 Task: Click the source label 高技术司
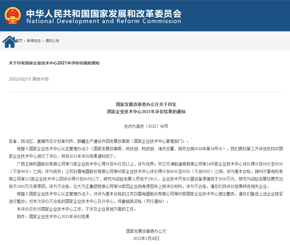[x=40, y=79]
